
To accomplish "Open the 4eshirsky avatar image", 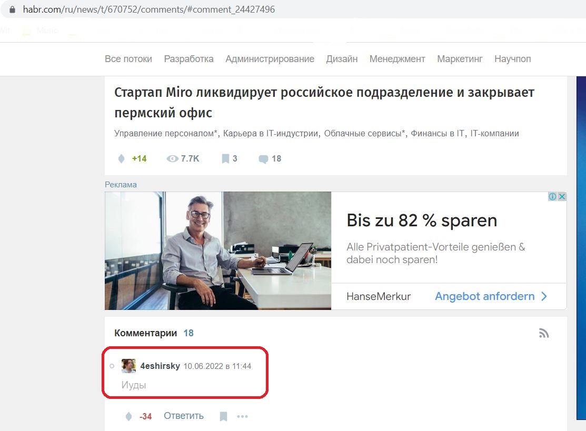I will pyautogui.click(x=128, y=366).
